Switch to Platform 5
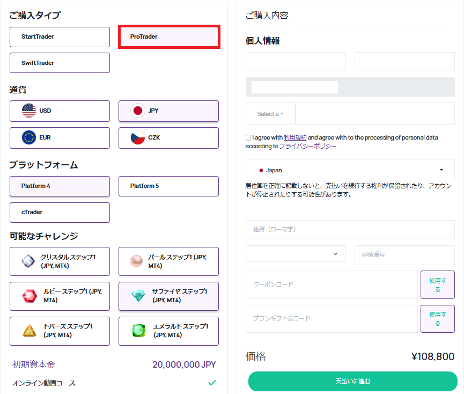Image resolution: width=464 pixels, height=394 pixels. (168, 186)
